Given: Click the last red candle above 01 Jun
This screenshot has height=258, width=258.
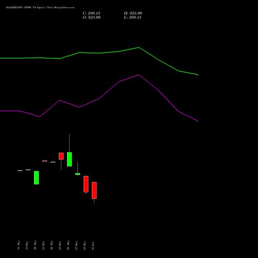Looking at the screenshot, I should (94, 190).
